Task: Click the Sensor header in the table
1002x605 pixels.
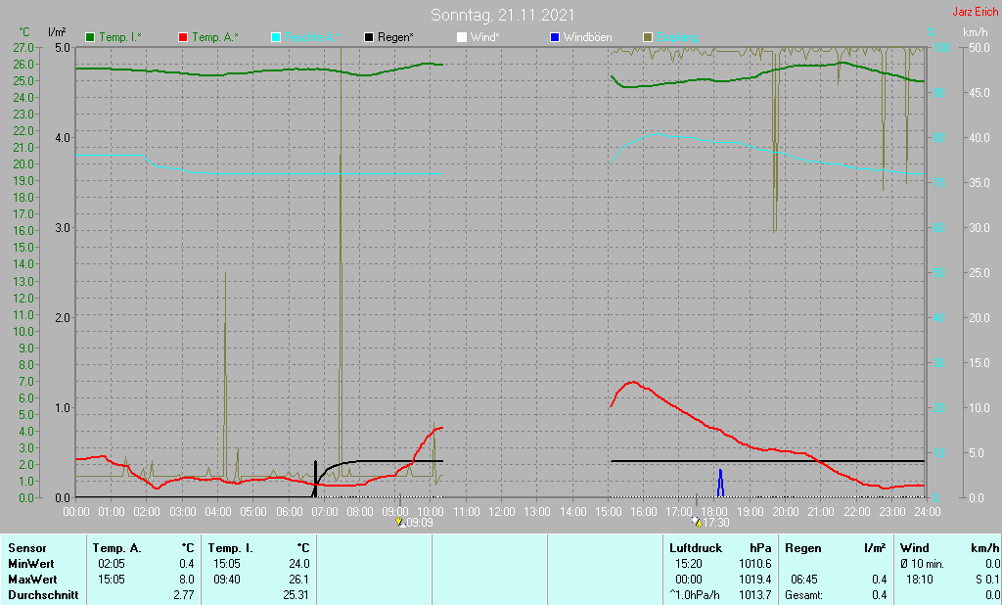Action: point(27,548)
